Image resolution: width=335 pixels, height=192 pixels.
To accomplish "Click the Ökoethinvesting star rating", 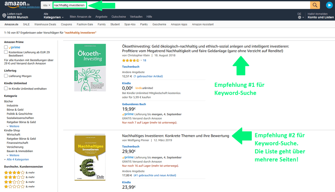I will 131,60.
